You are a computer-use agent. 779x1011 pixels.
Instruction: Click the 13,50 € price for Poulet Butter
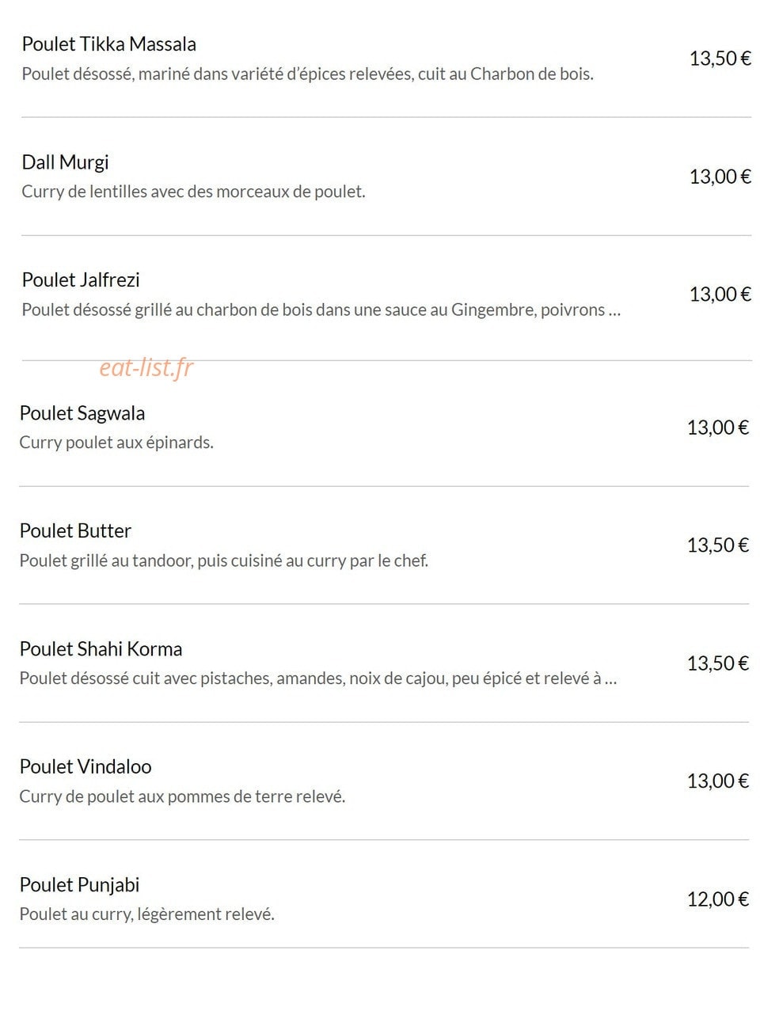[717, 545]
